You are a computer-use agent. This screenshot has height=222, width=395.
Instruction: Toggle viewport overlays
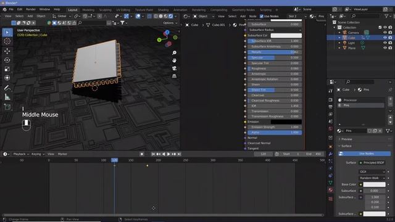coord(138,16)
